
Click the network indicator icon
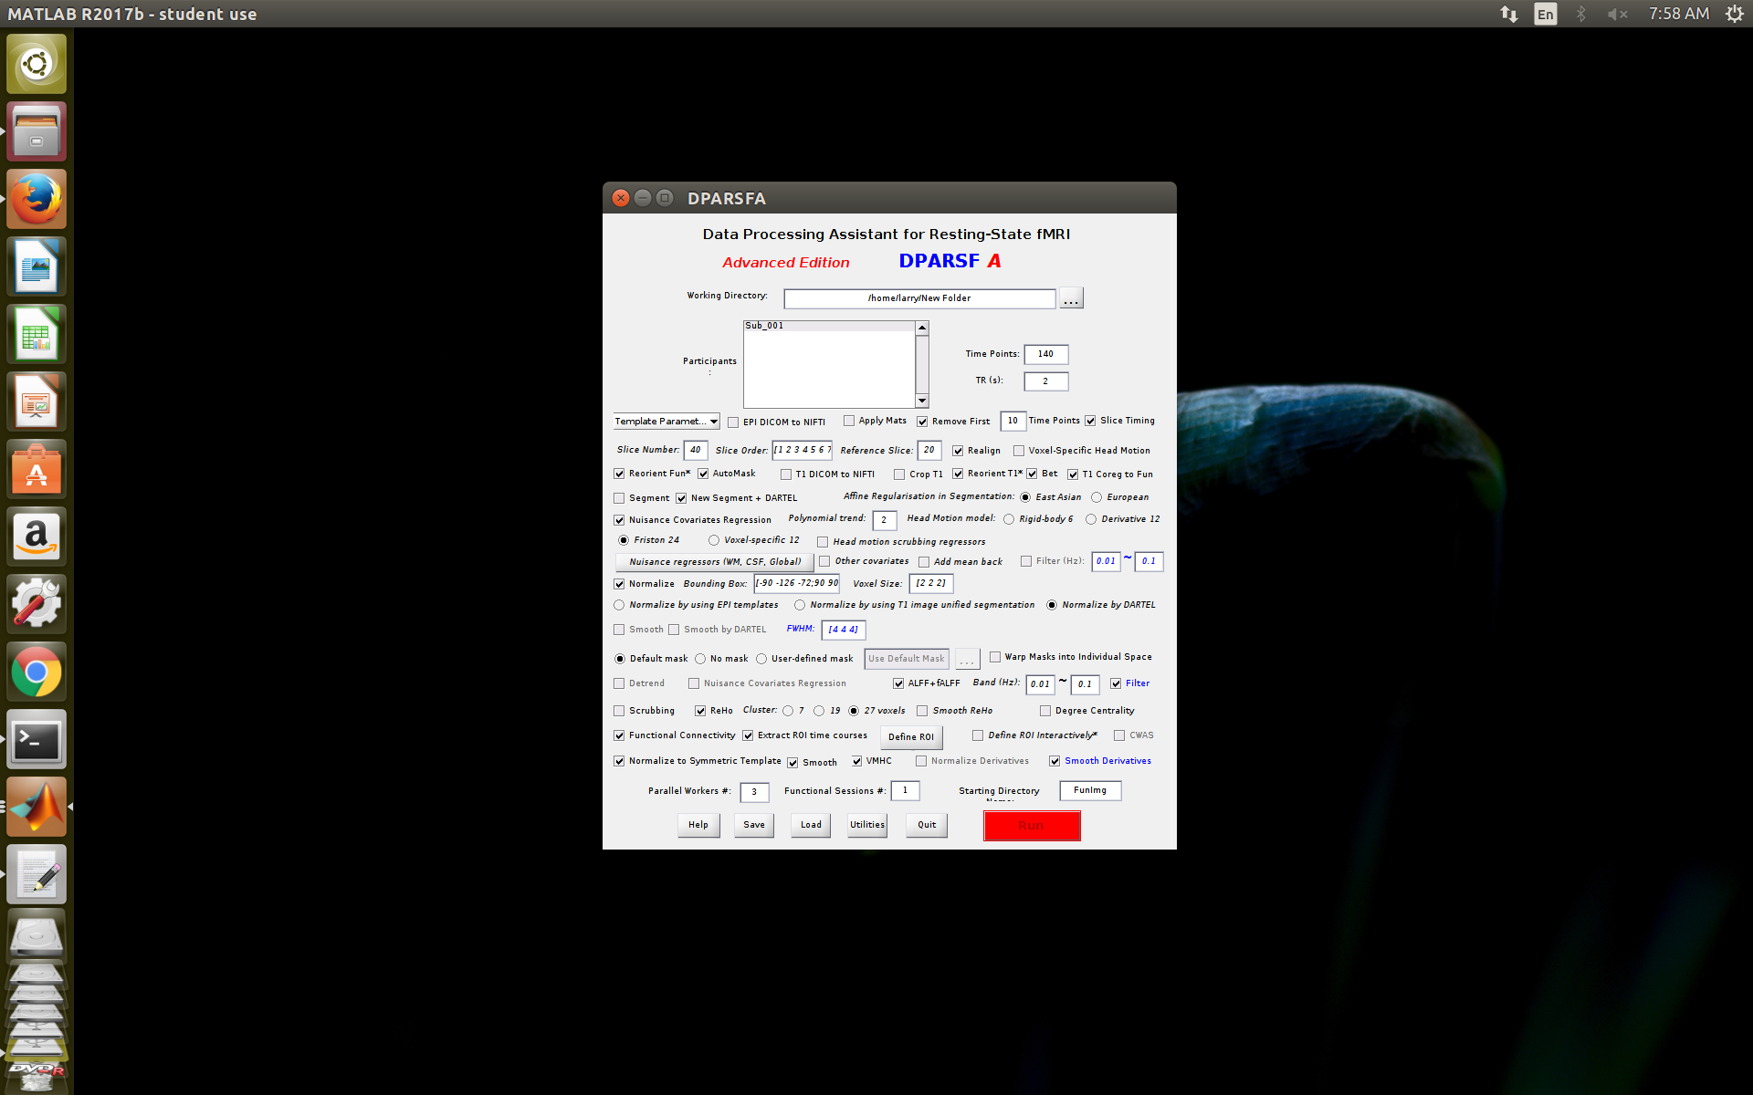(1508, 14)
